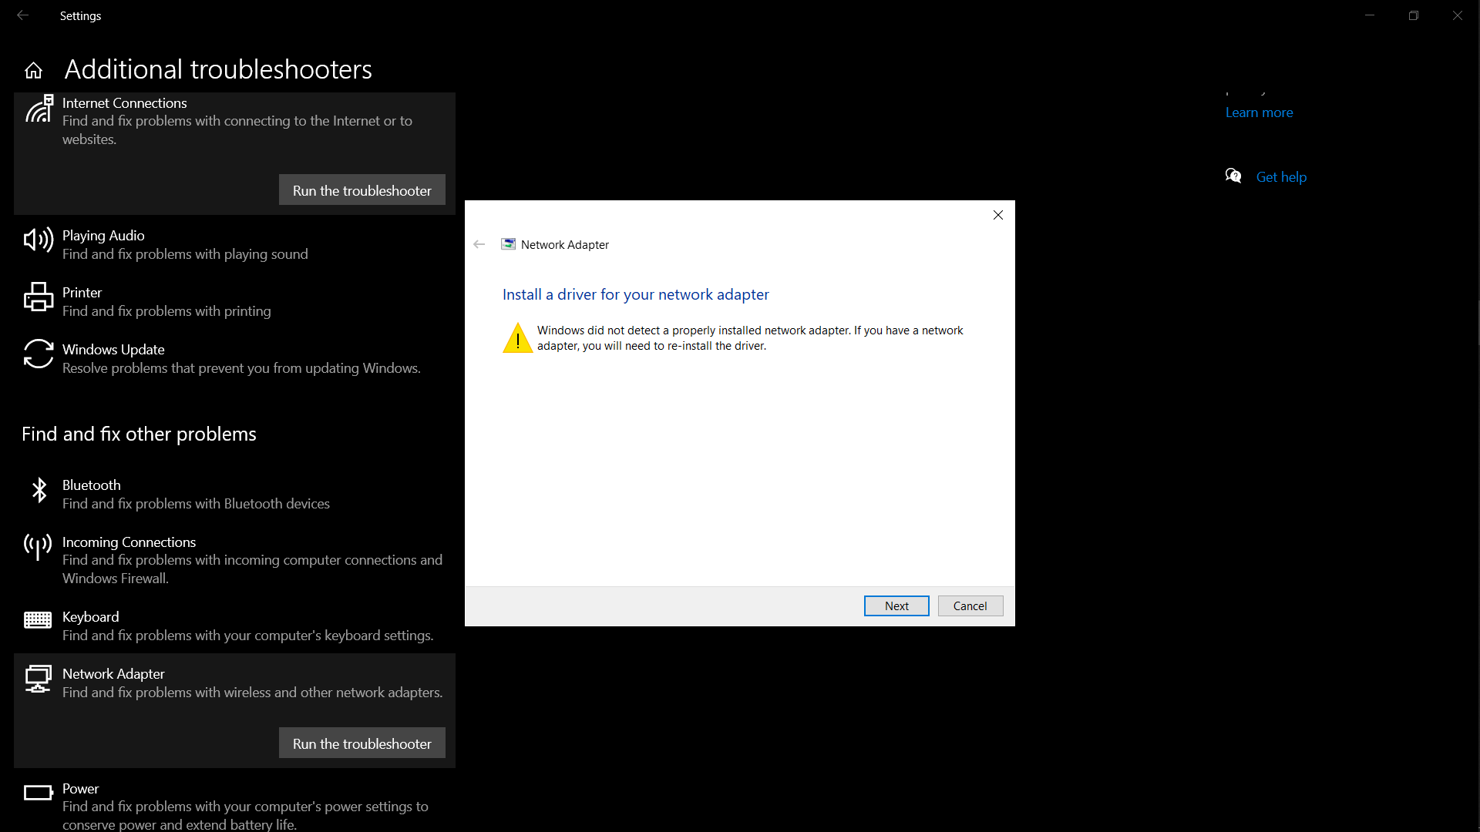Click the Network Adapter entry title
The image size is (1480, 832).
coord(113,673)
